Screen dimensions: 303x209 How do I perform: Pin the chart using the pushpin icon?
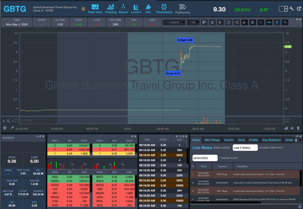12,128
